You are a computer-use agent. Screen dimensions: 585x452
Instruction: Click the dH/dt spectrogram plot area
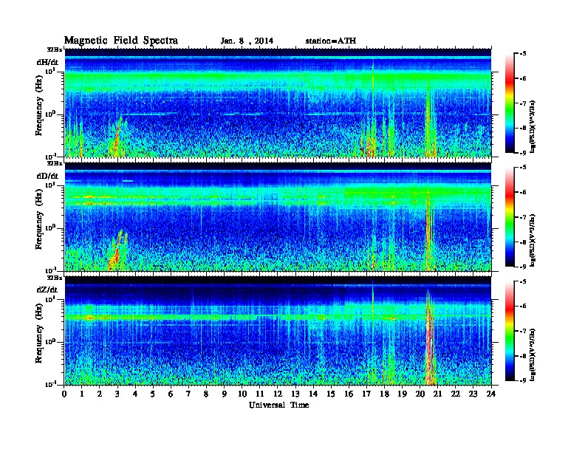coord(278,103)
